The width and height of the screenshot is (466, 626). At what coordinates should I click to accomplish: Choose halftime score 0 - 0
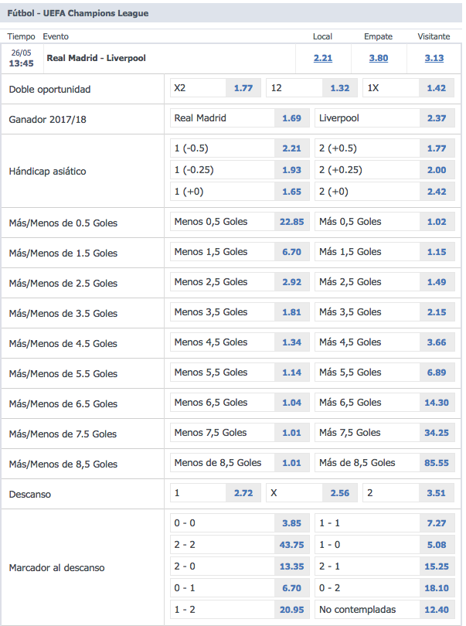click(x=291, y=523)
